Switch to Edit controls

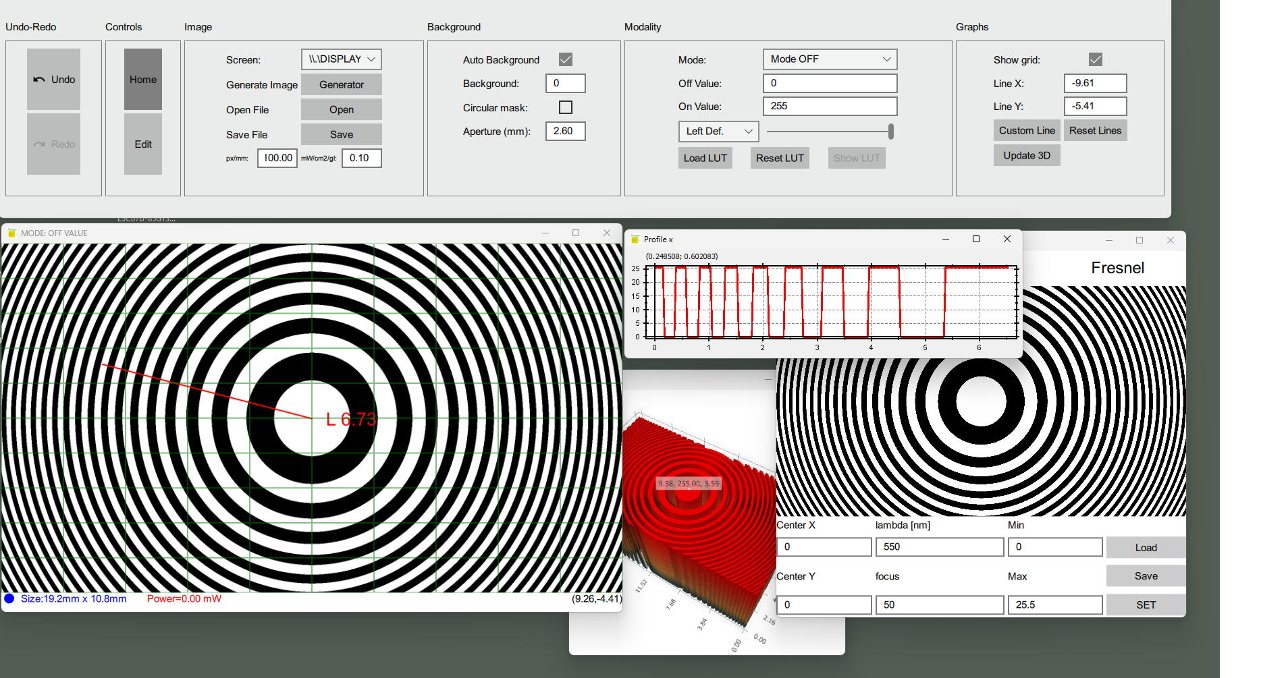pyautogui.click(x=143, y=144)
